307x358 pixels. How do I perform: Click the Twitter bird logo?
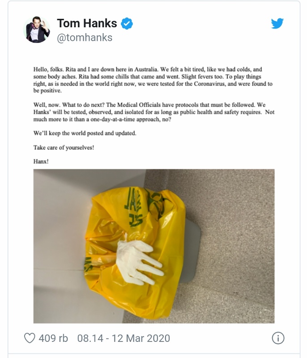277,23
